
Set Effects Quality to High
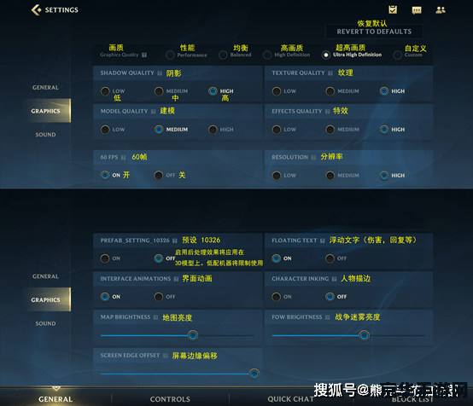[384, 130]
